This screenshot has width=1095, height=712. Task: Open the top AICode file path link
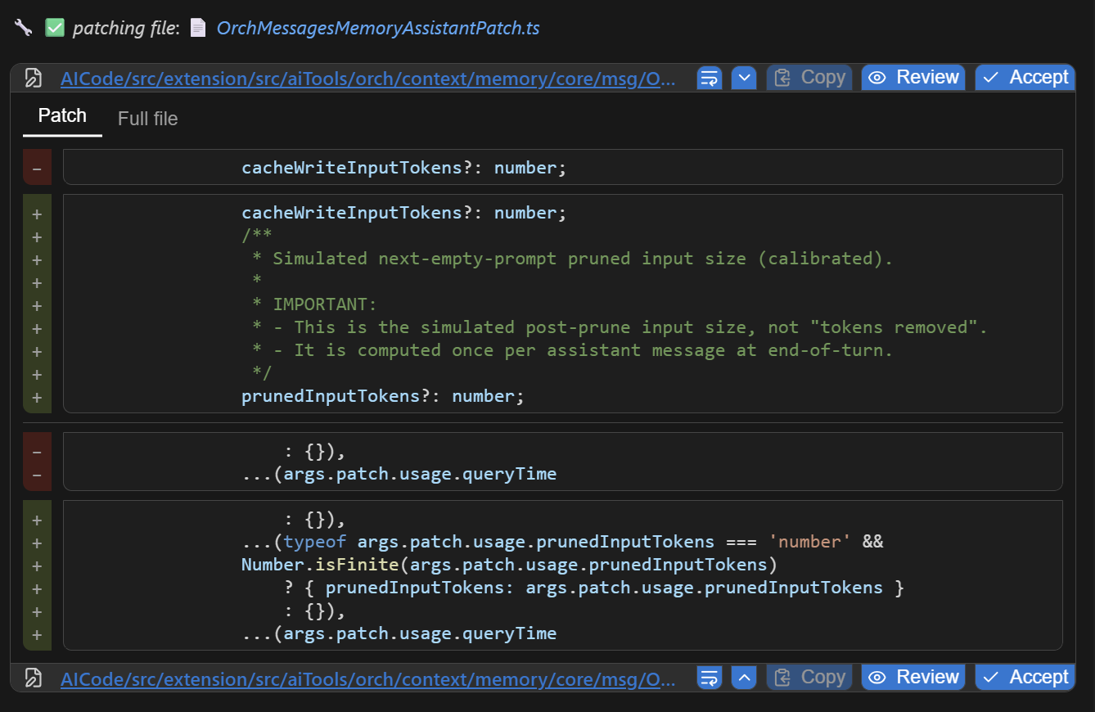(x=367, y=78)
